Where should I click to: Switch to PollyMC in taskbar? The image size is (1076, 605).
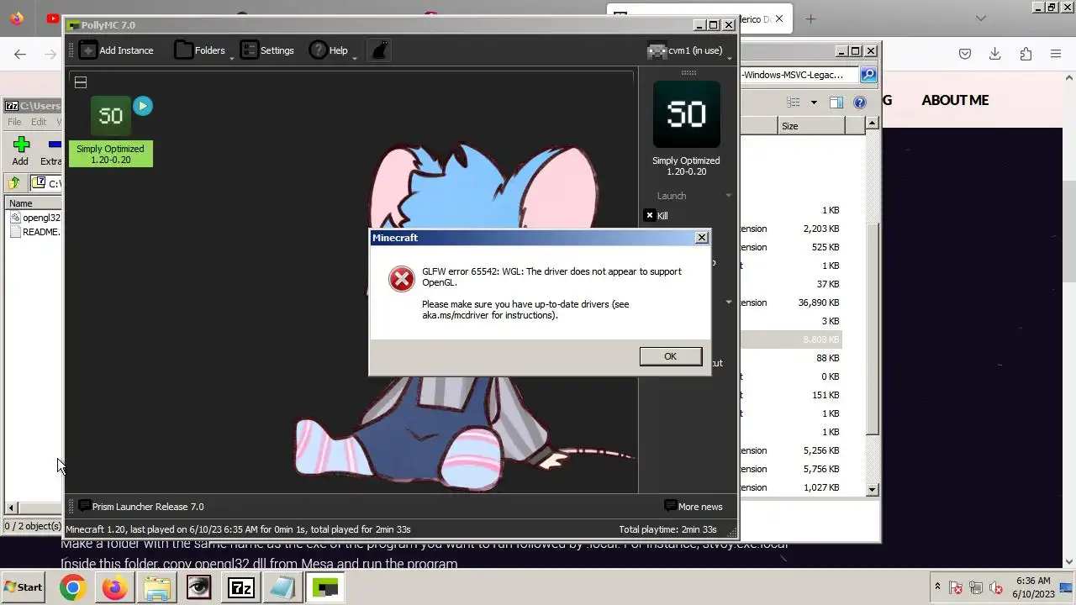(324, 587)
